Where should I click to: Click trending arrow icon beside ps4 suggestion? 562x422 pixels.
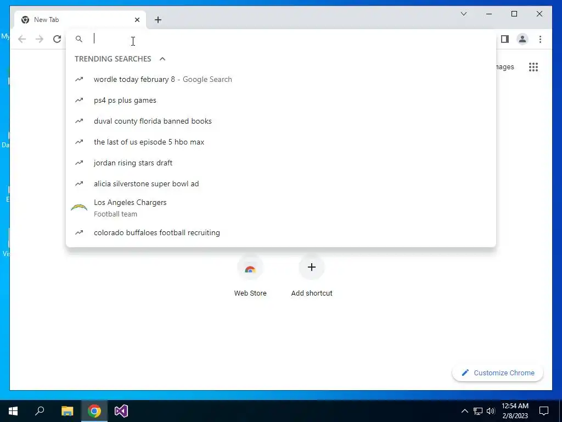point(79,100)
